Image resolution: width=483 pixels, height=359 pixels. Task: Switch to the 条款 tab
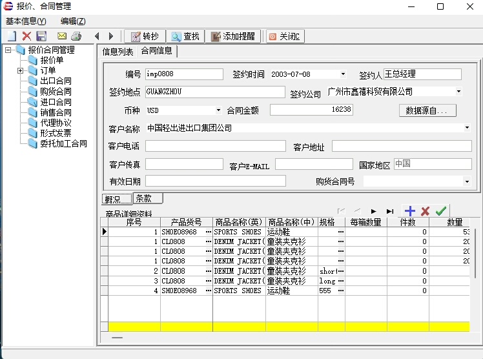pos(148,198)
